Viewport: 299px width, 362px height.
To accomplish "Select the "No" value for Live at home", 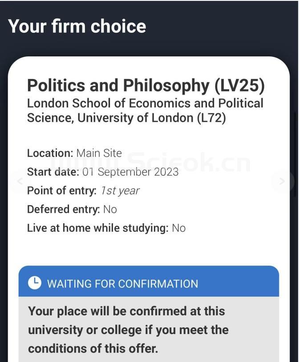I will coord(178,228).
